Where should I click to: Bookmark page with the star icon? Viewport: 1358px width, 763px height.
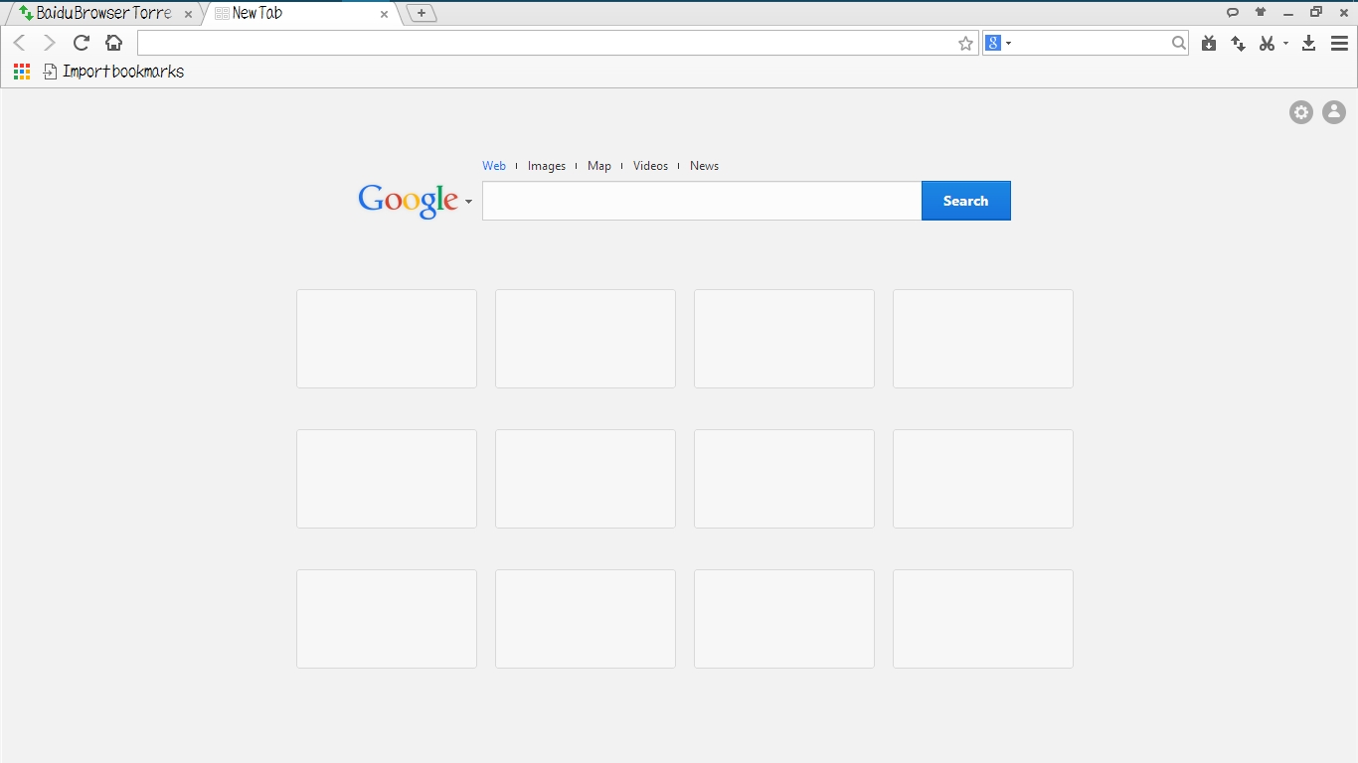[x=965, y=43]
